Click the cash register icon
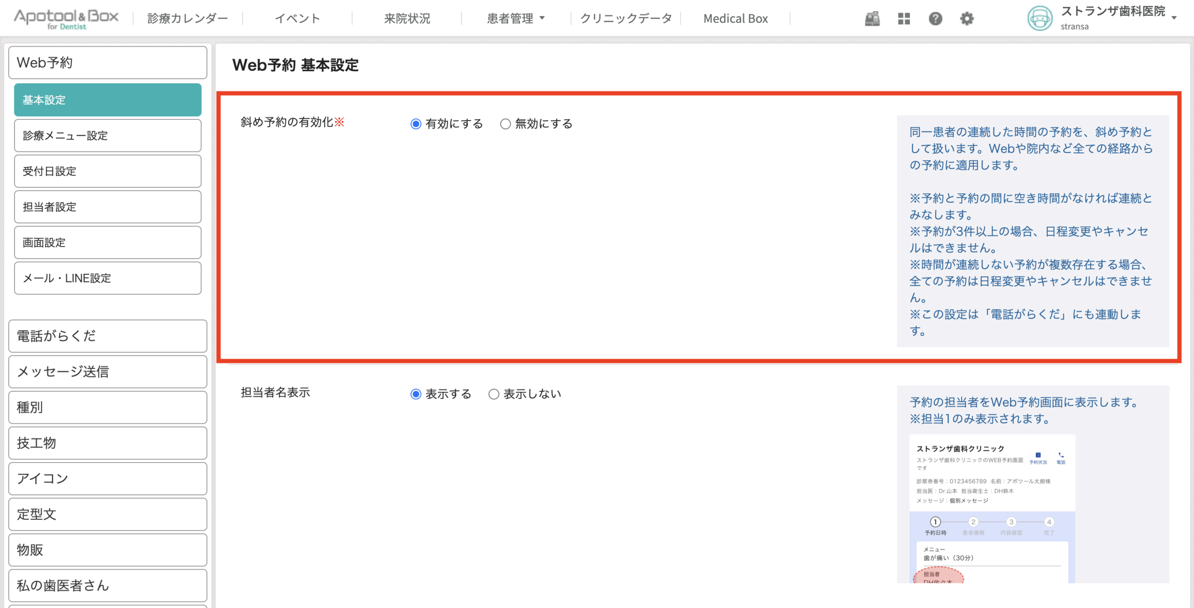 tap(872, 19)
